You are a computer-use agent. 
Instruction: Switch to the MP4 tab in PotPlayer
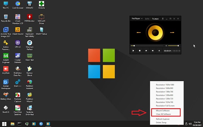[x=147, y=19]
